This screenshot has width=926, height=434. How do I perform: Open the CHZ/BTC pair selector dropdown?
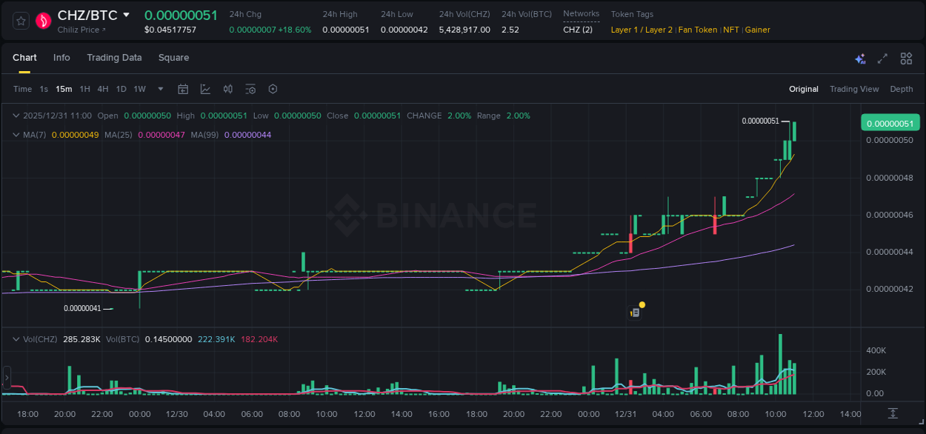click(126, 14)
